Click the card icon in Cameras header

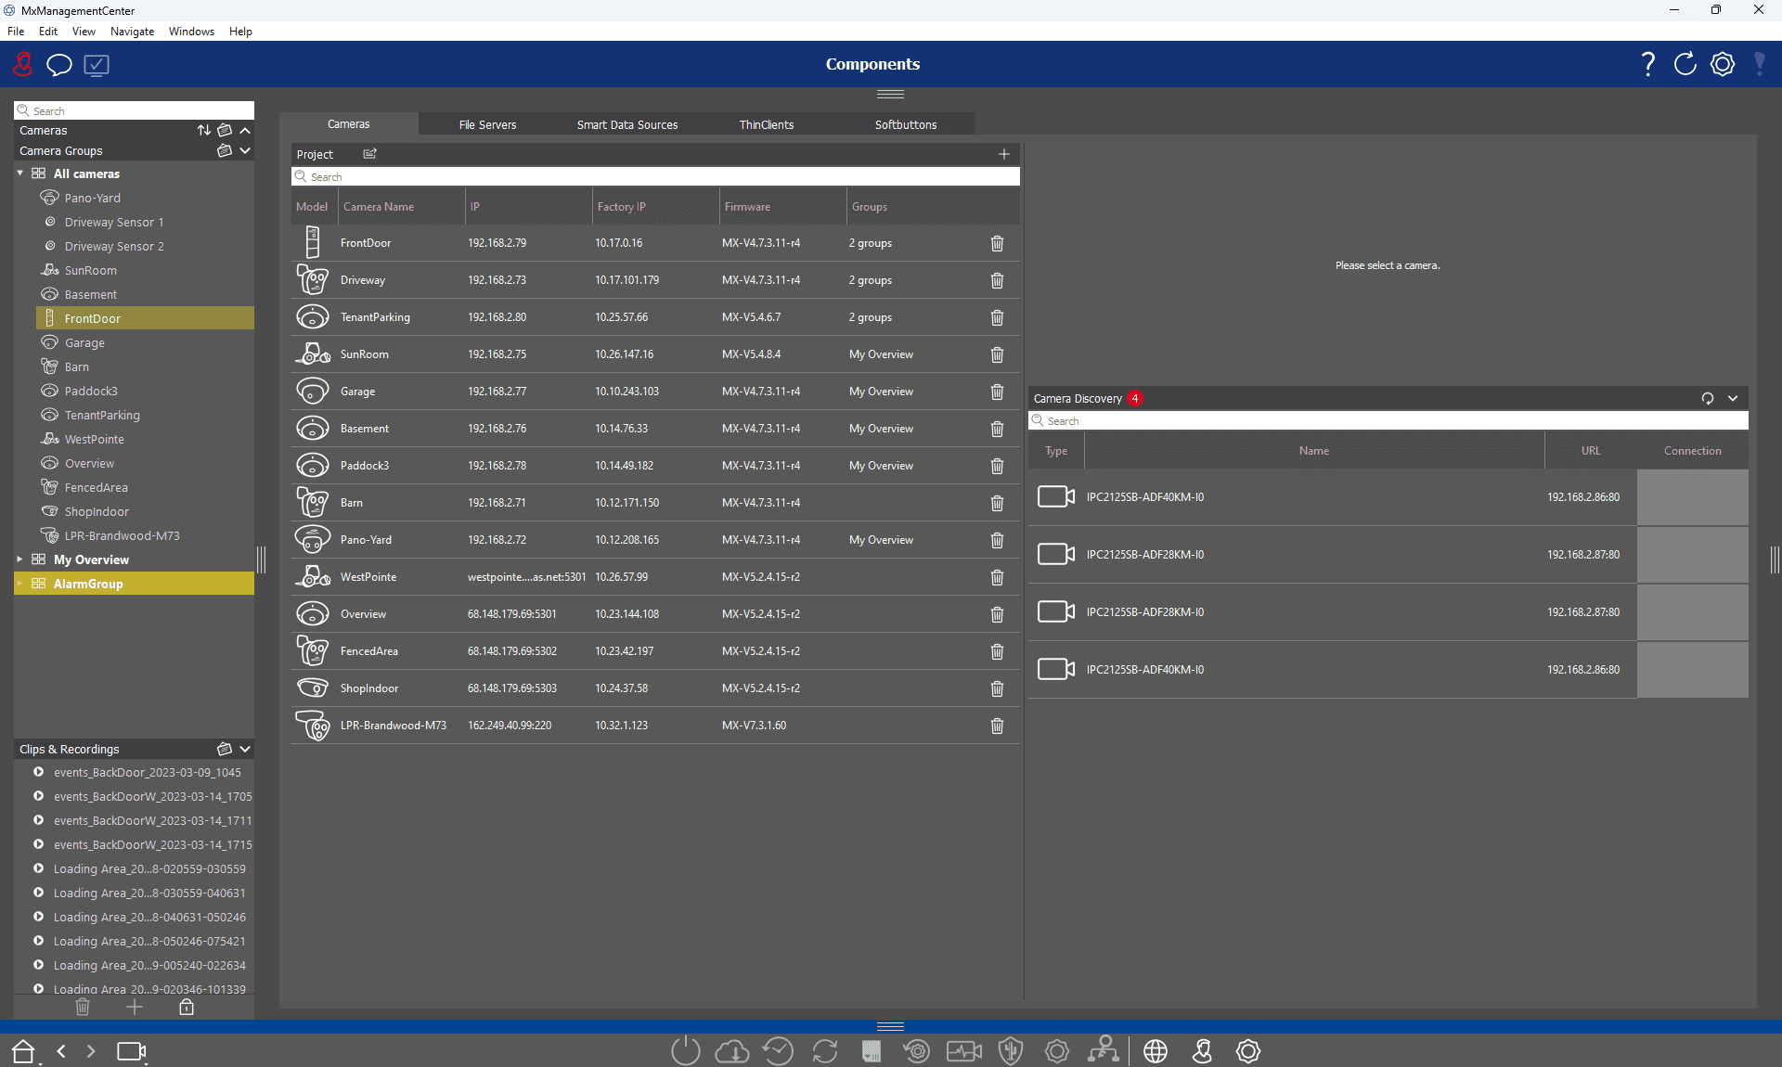[225, 130]
